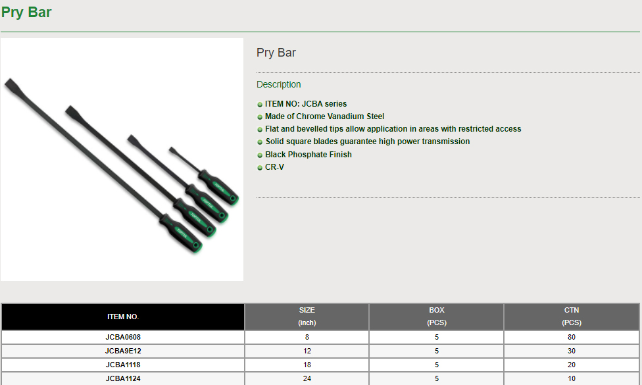Click the green bullet beside CR-V
Screen dimensions: 642x385
[260, 168]
